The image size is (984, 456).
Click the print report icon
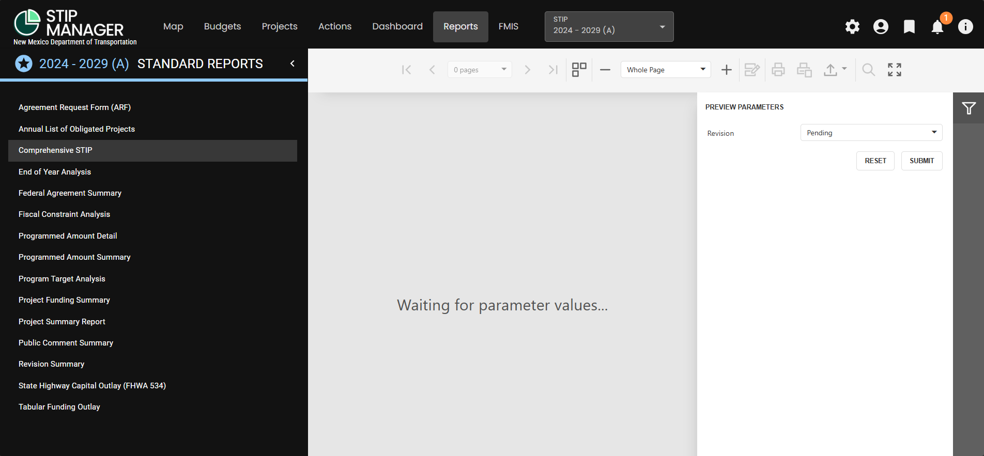778,70
